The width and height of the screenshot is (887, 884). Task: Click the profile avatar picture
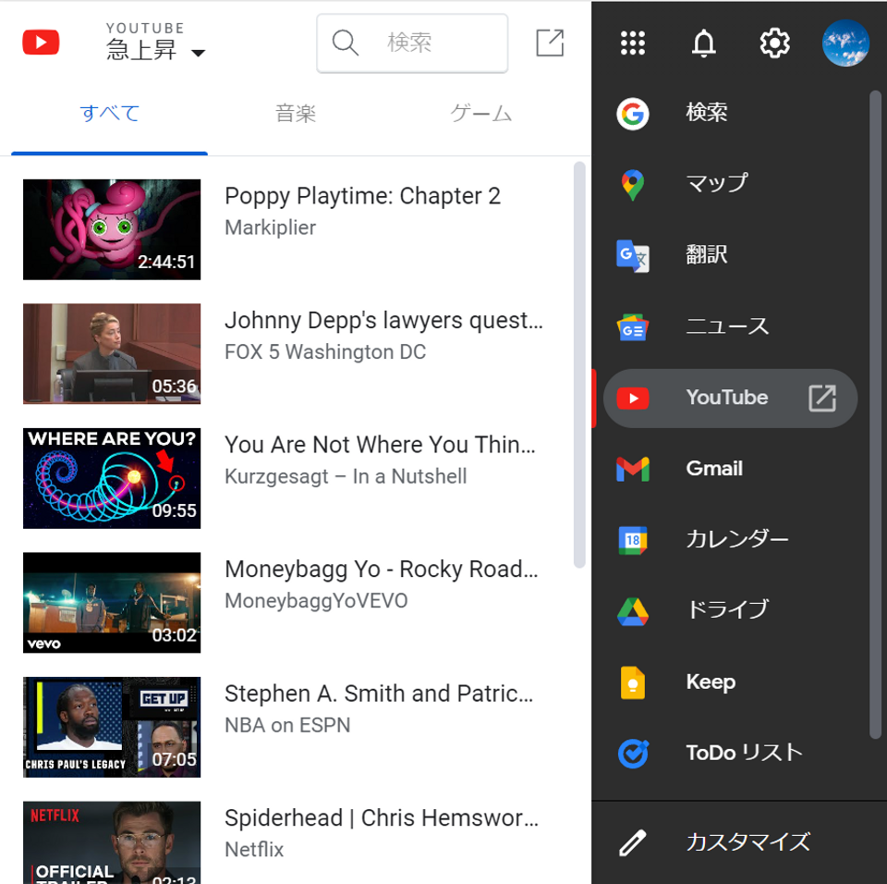pyautogui.click(x=845, y=43)
